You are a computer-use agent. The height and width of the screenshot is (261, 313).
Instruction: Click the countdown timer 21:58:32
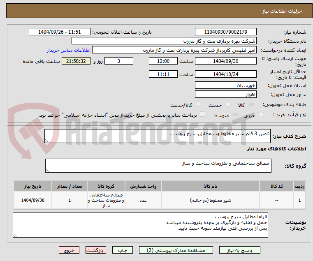(76, 61)
